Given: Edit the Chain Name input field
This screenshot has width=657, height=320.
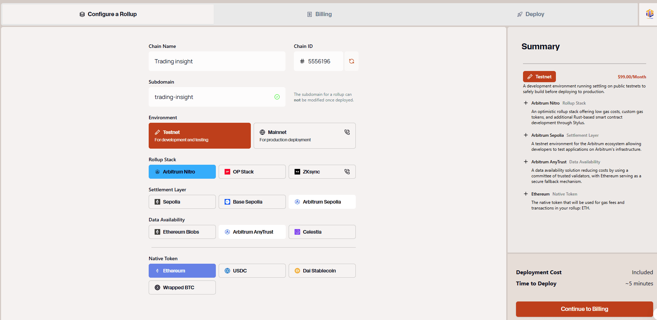Looking at the screenshot, I should (217, 61).
